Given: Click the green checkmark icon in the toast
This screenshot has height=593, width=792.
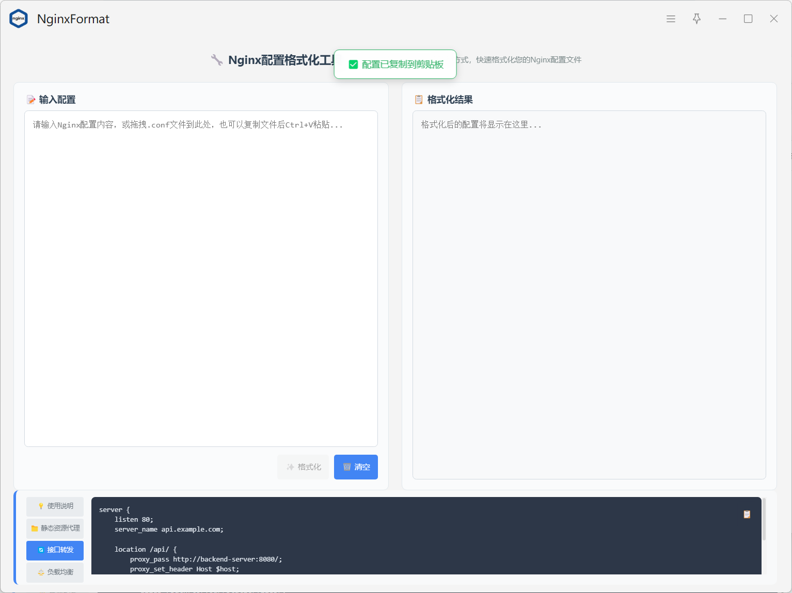Looking at the screenshot, I should [x=353, y=65].
